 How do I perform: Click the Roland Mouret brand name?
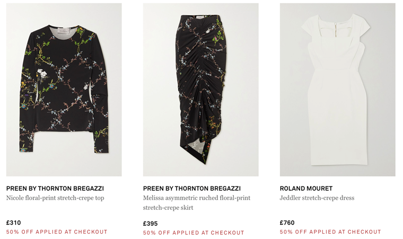pyautogui.click(x=306, y=188)
